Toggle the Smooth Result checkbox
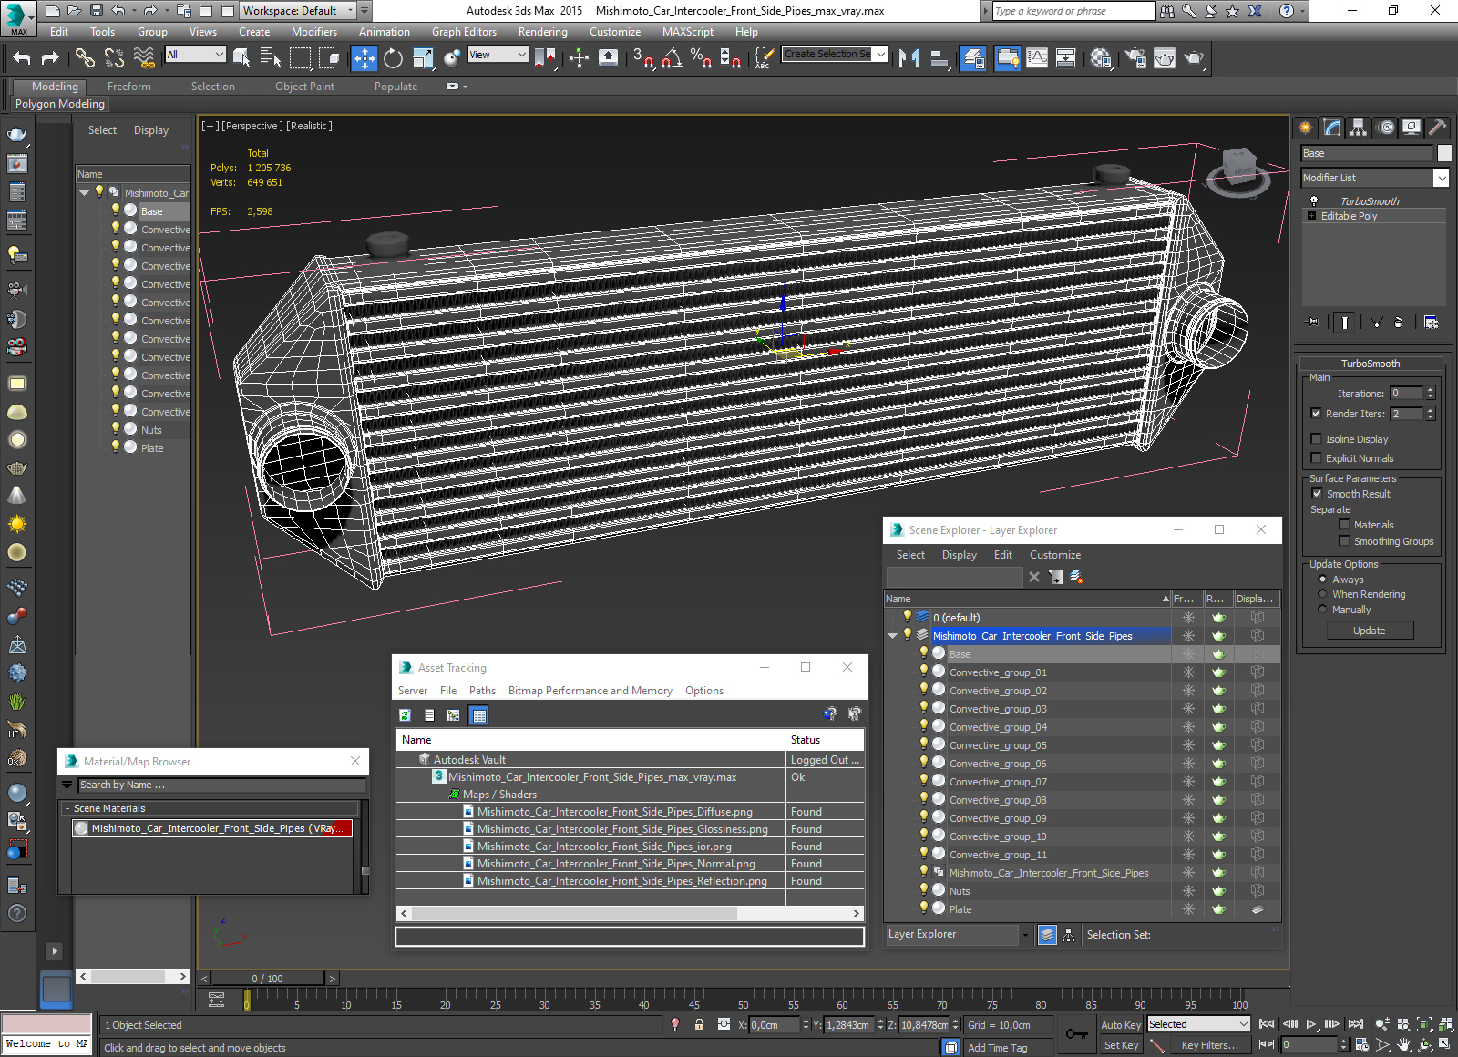The image size is (1458, 1057). (1317, 494)
